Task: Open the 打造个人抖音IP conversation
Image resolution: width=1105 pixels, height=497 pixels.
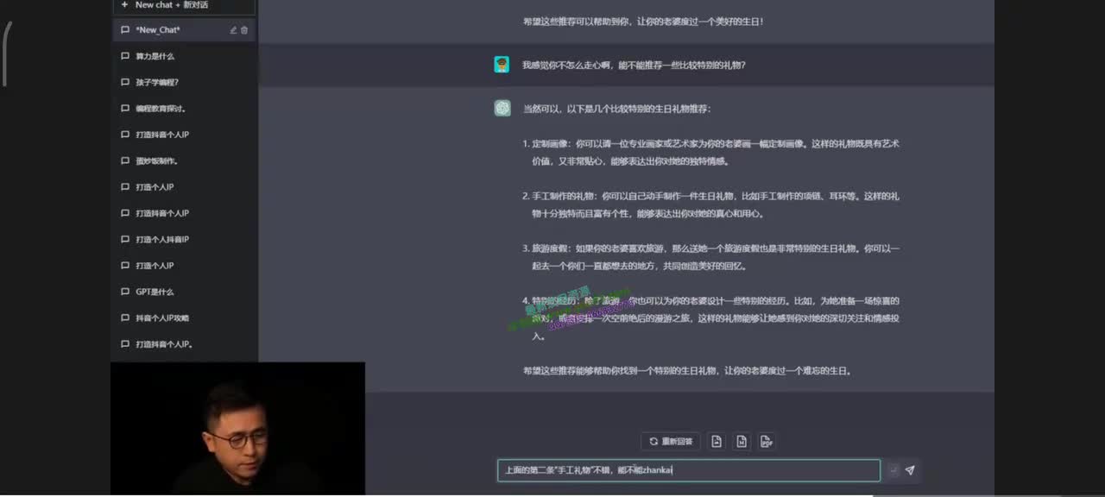Action: [x=162, y=240]
